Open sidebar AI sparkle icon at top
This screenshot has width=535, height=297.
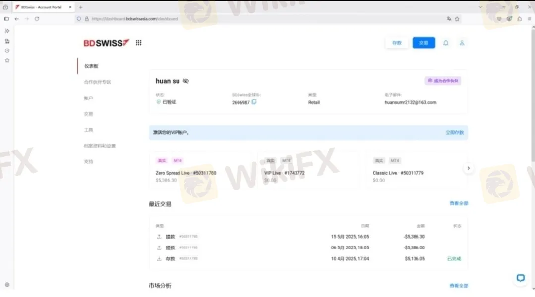click(7, 31)
